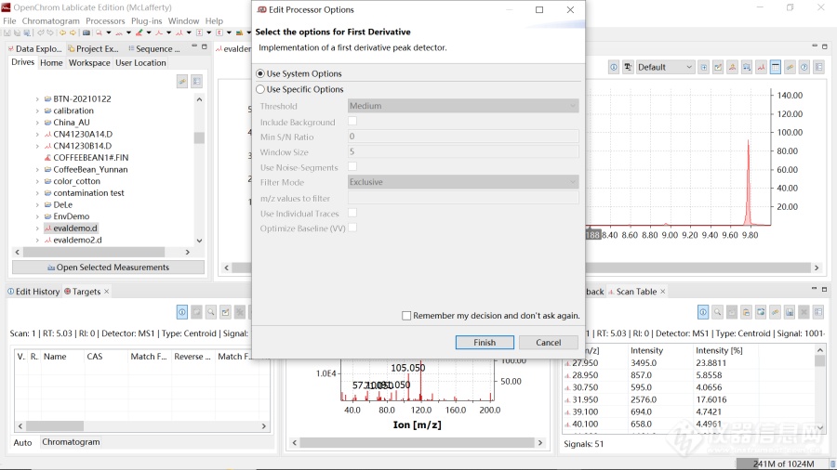837x470 pixels.
Task: Click the info icon in Targets panel toolbar
Action: 182,312
